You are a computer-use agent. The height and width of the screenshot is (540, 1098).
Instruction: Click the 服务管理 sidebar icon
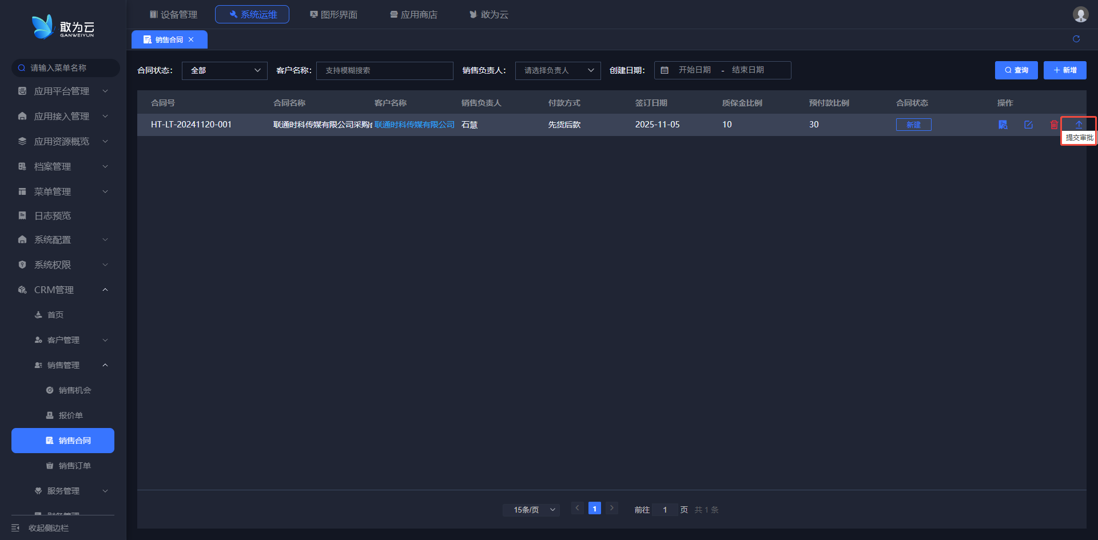pos(38,491)
